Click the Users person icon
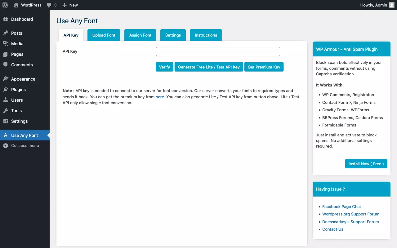 (6, 100)
